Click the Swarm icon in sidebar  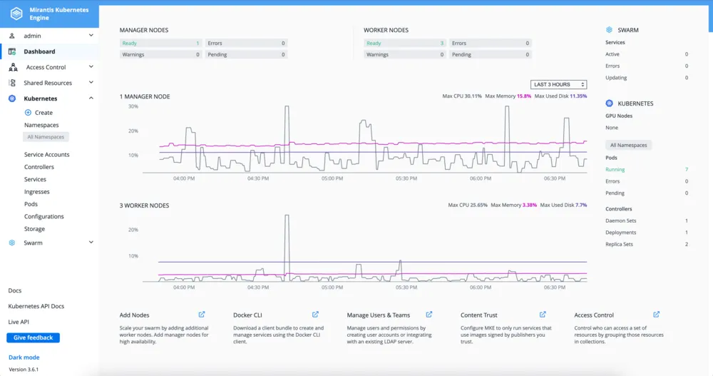pyautogui.click(x=12, y=243)
